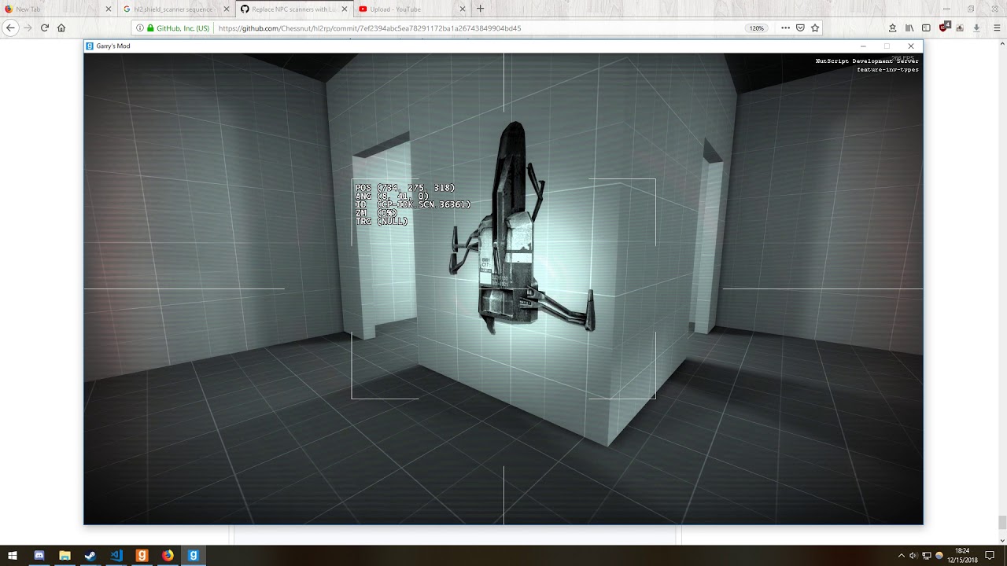Open the orange Garry's Mod taskbar icon
Screen dimensions: 1007x566
[142, 556]
